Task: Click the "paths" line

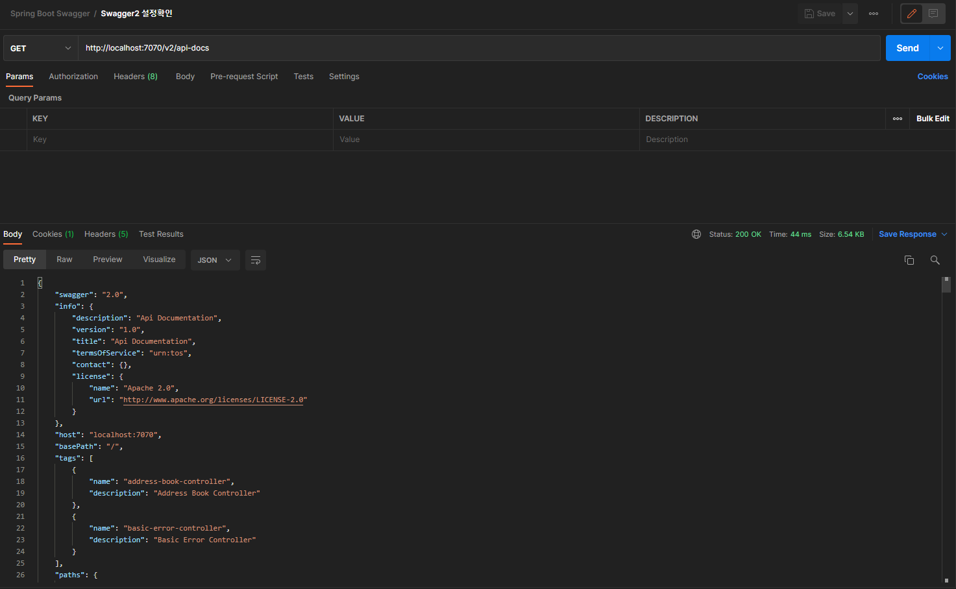Action: click(x=77, y=575)
